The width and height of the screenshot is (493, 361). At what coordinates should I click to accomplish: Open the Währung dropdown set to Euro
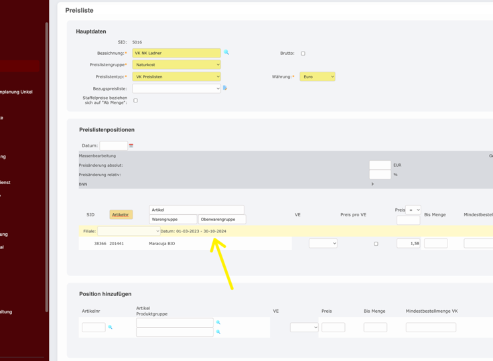[x=317, y=77]
